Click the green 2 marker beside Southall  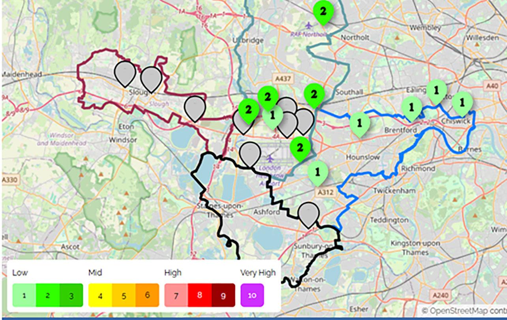[x=314, y=94]
